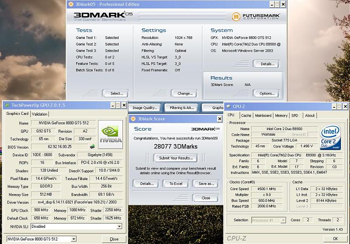The width and height of the screenshot is (350, 244).
Task: Click the GPU Clock 900 MHz field
Action: 41,210
